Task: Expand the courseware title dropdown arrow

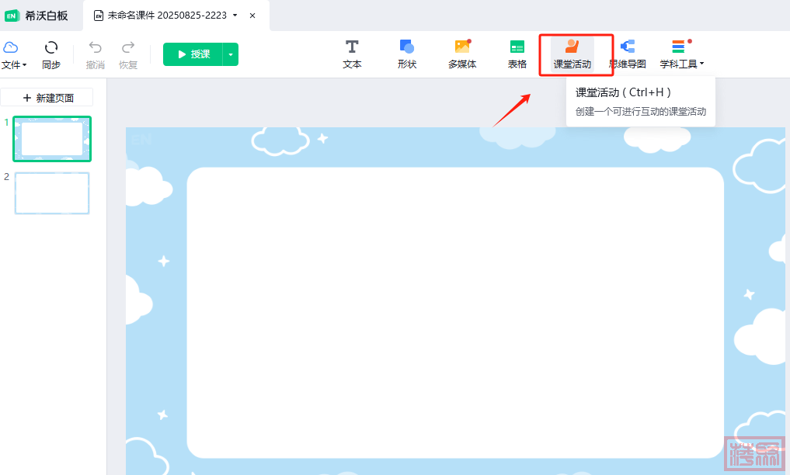Action: pyautogui.click(x=235, y=16)
